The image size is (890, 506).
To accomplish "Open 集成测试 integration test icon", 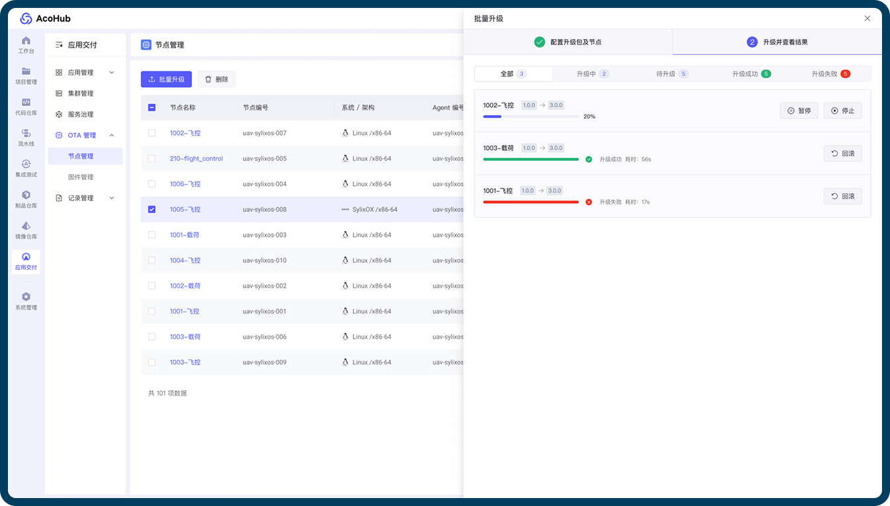I will point(26,164).
